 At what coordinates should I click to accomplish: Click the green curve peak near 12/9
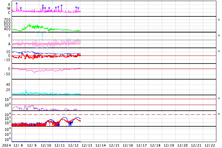pos(29,24)
